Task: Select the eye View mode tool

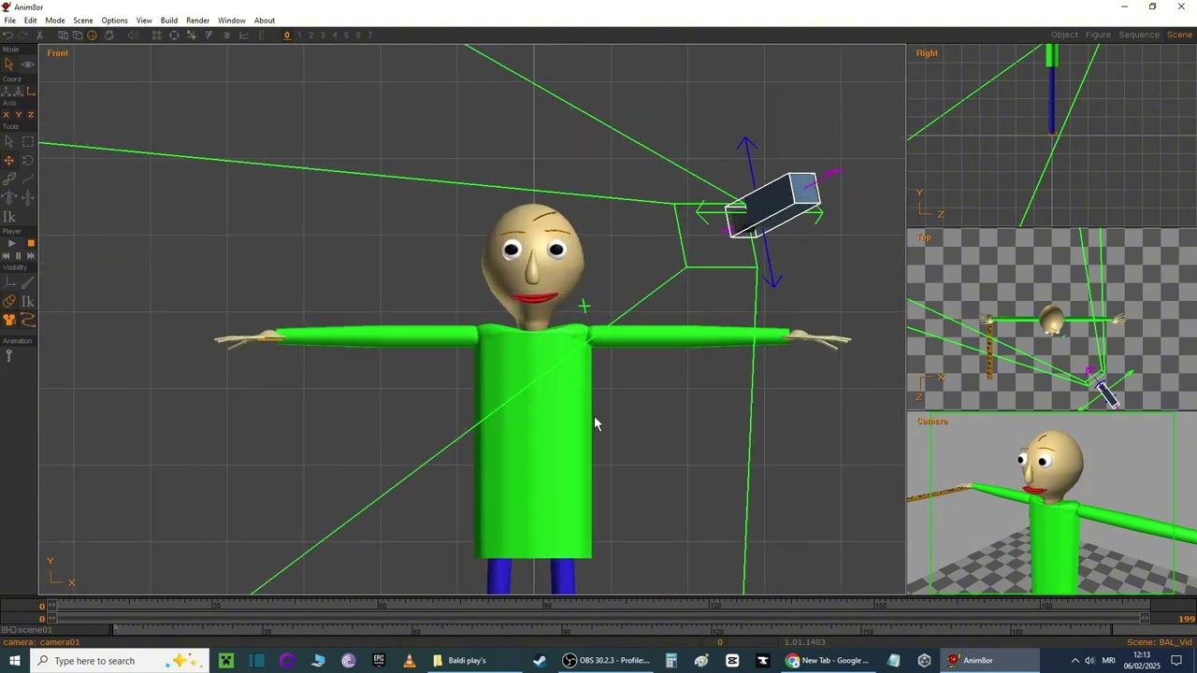Action: (x=28, y=64)
